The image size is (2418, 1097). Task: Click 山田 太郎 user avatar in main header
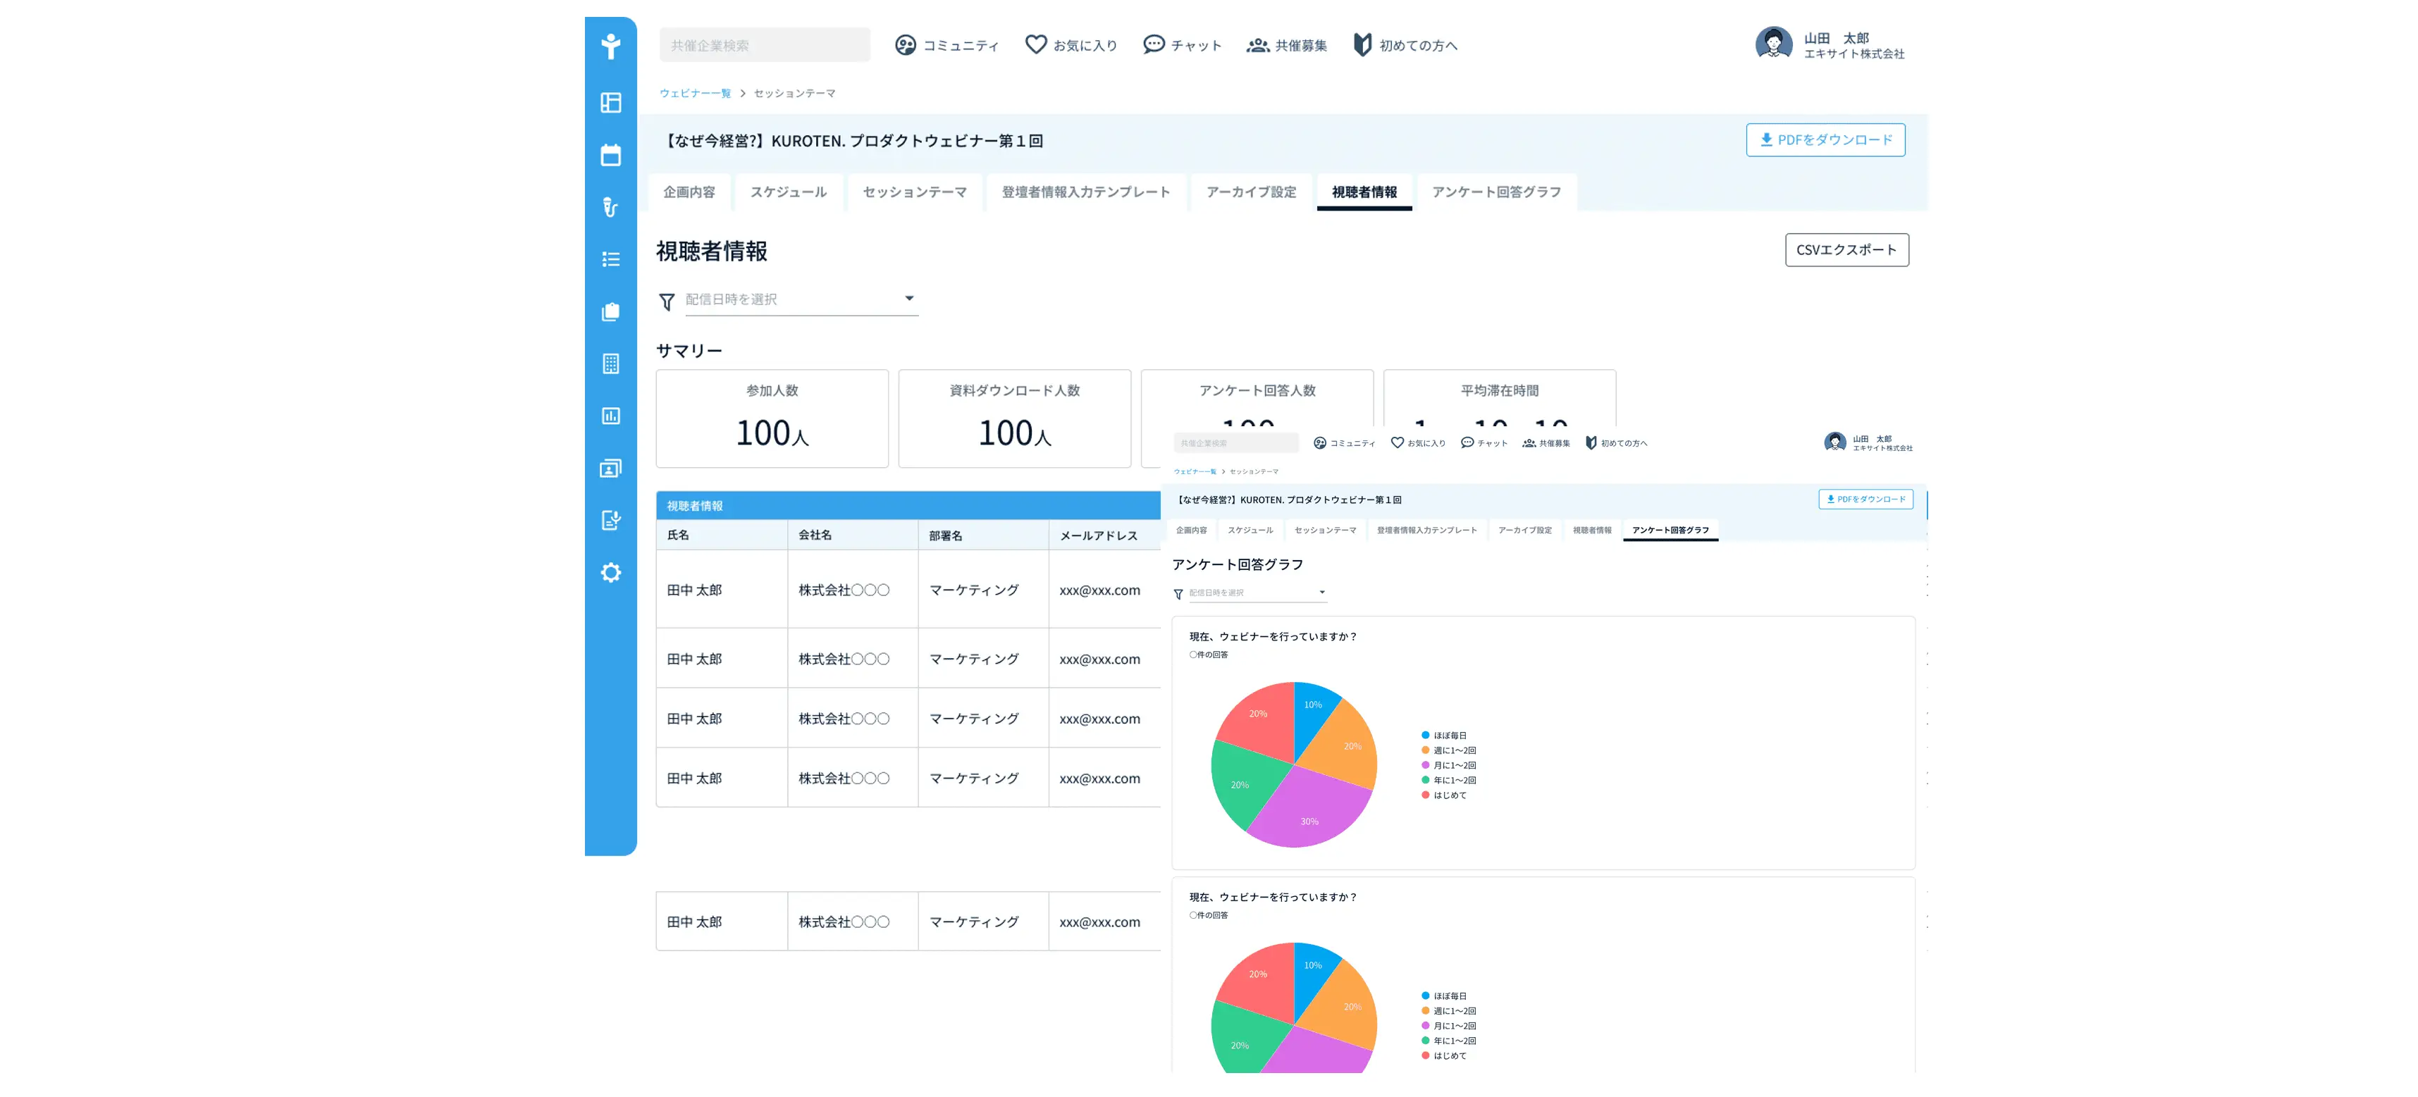point(1773,44)
